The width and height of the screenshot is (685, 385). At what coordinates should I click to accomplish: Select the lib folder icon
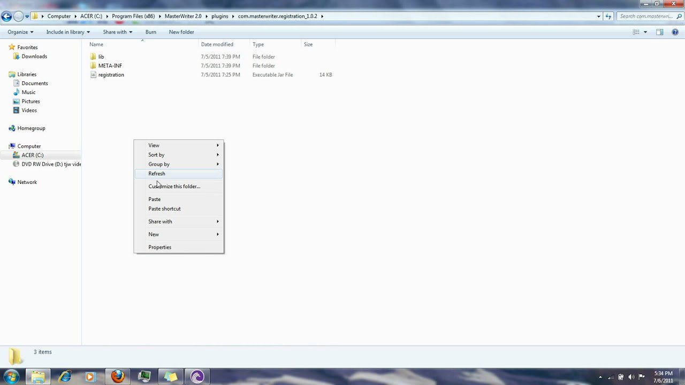[x=93, y=57]
